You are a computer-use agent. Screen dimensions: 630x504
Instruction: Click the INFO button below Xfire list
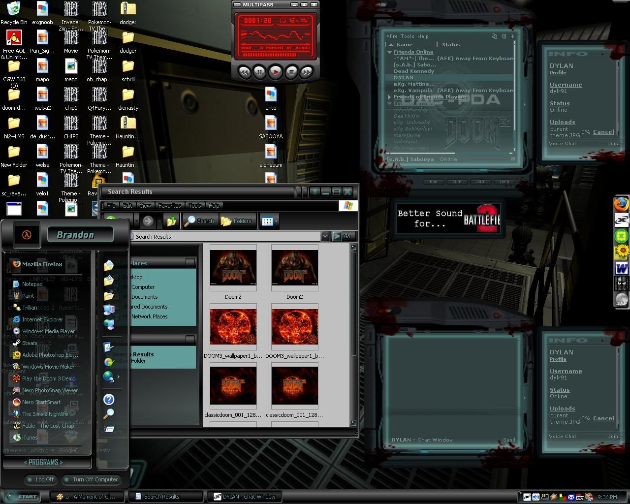tap(504, 182)
